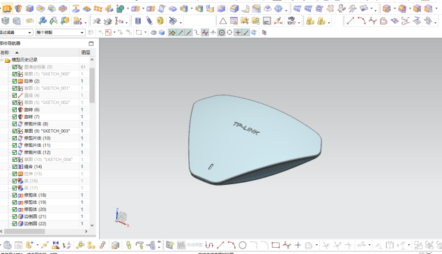
Task: Open the dropdown beside the assembly boxes icons
Action: pyautogui.click(x=329, y=22)
